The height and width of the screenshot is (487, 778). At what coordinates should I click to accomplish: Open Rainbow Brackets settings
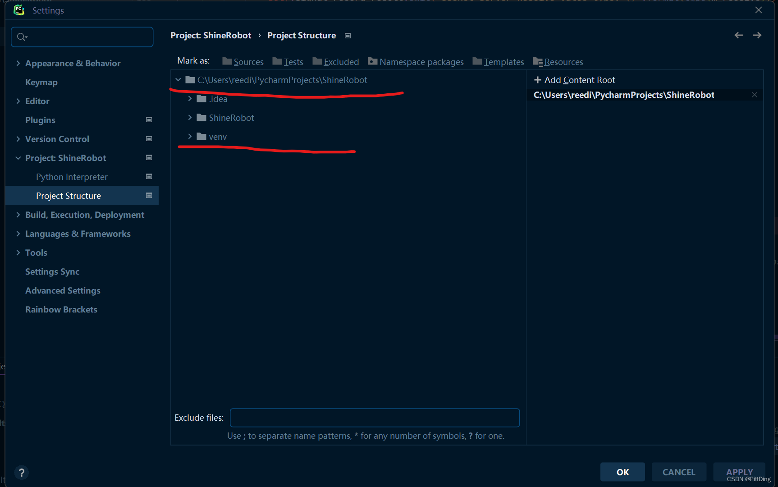[61, 309]
